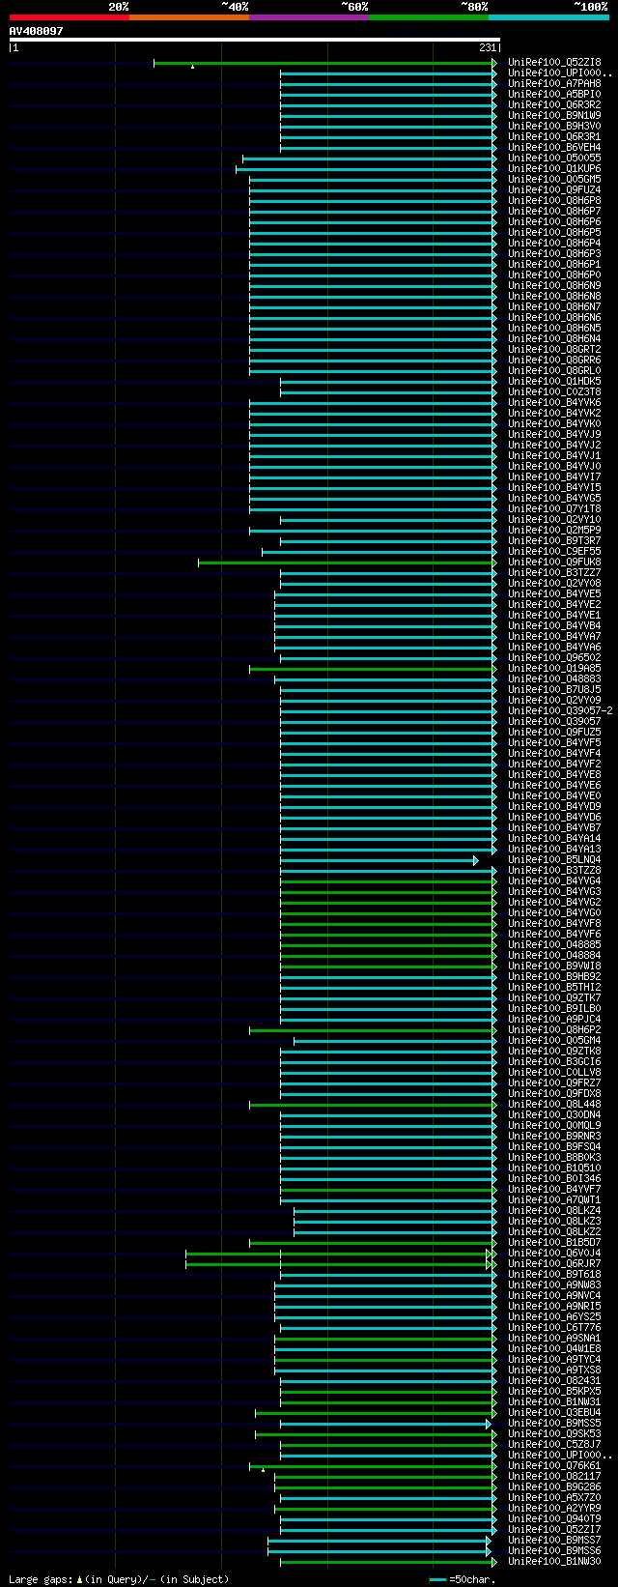
Task: Choose hit UniRef100_Q19A85
Action: point(554,668)
